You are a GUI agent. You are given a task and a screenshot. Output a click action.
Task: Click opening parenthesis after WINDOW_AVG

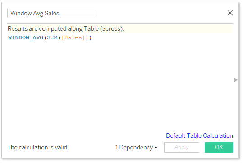pyautogui.click(x=46, y=38)
